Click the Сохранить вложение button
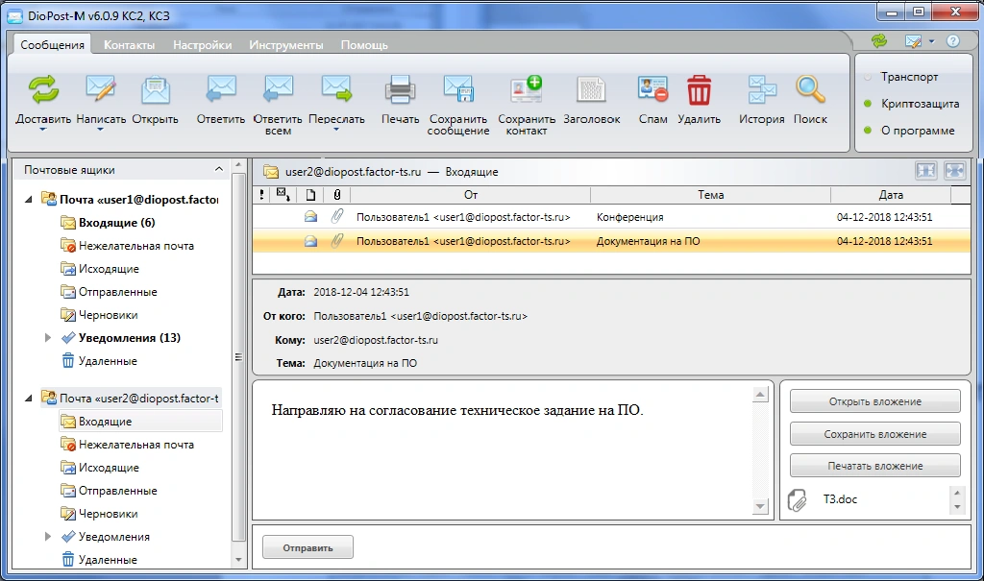The width and height of the screenshot is (984, 581). 874,434
